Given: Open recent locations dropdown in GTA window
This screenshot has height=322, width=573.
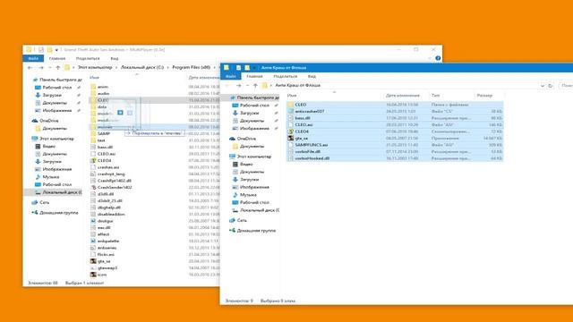Looking at the screenshot, I should (x=50, y=68).
